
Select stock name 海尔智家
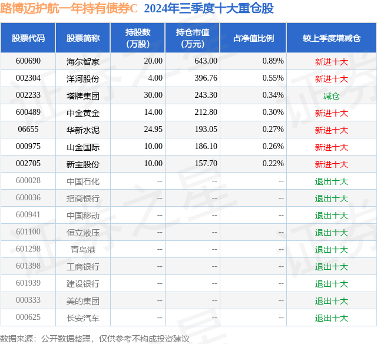pyautogui.click(x=83, y=62)
